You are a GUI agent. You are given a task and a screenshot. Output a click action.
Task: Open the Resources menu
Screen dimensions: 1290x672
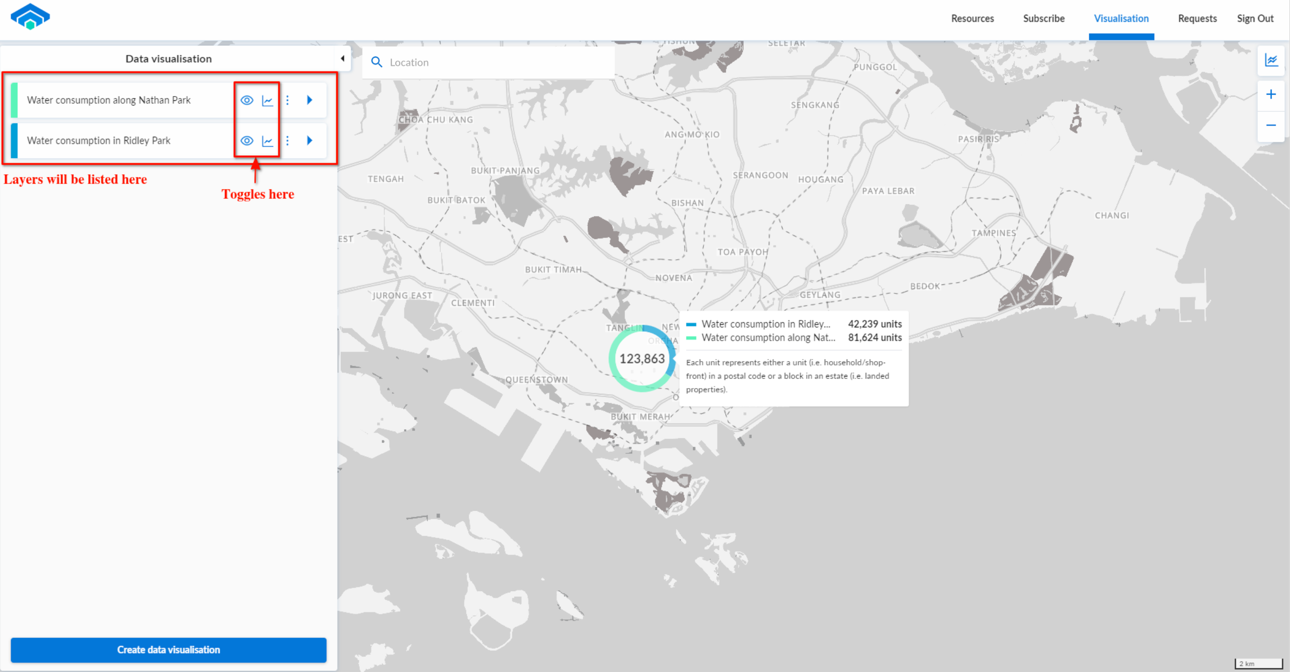972,18
